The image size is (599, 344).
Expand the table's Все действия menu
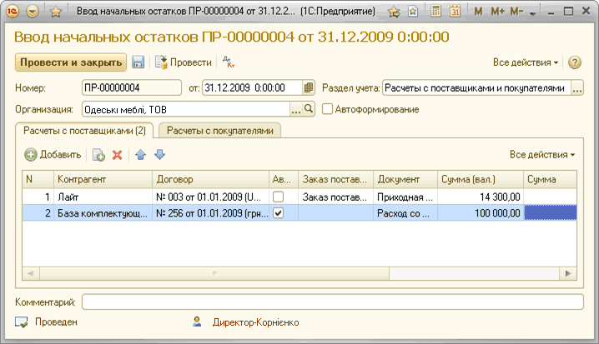542,155
